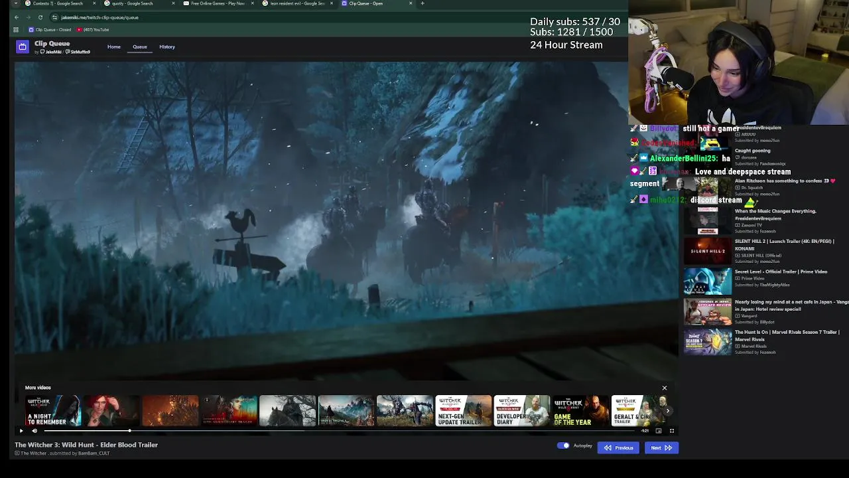Open the Clip Queue - Closed bookmark
Image resolution: width=849 pixels, height=478 pixels.
pos(50,30)
